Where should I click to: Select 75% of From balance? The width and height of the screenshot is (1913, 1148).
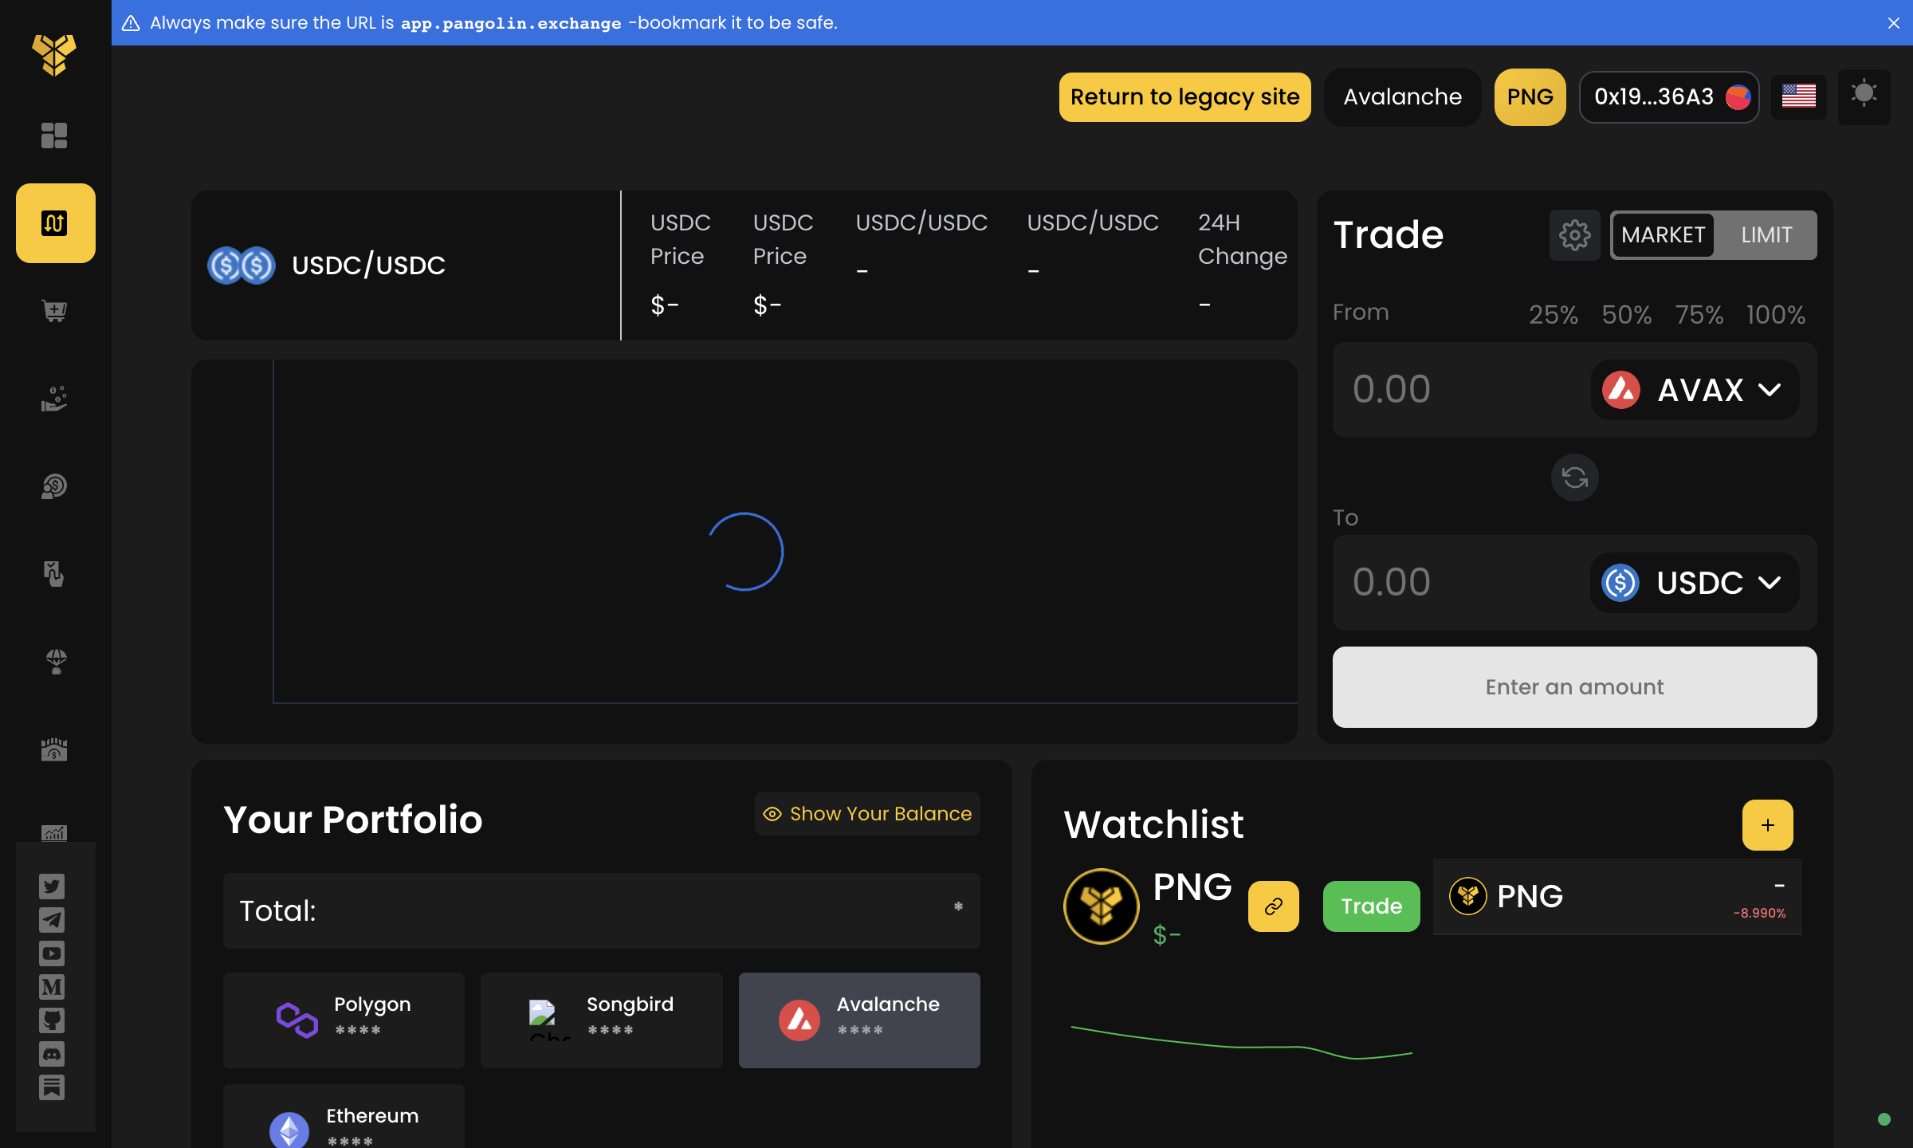[1699, 314]
